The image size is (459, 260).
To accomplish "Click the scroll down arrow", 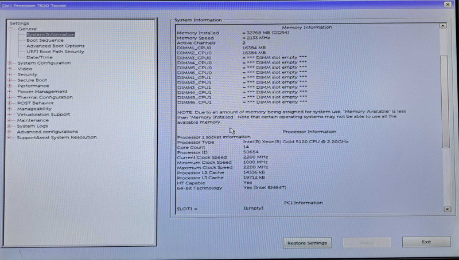I will pyautogui.click(x=447, y=209).
